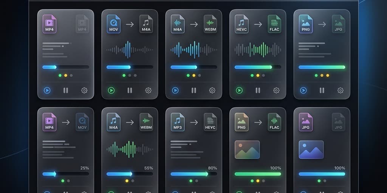
Task: Click the MP3 source file icon
Action: click(178, 122)
